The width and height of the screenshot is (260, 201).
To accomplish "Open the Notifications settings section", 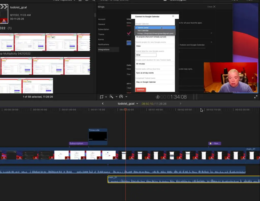I will tap(104, 44).
